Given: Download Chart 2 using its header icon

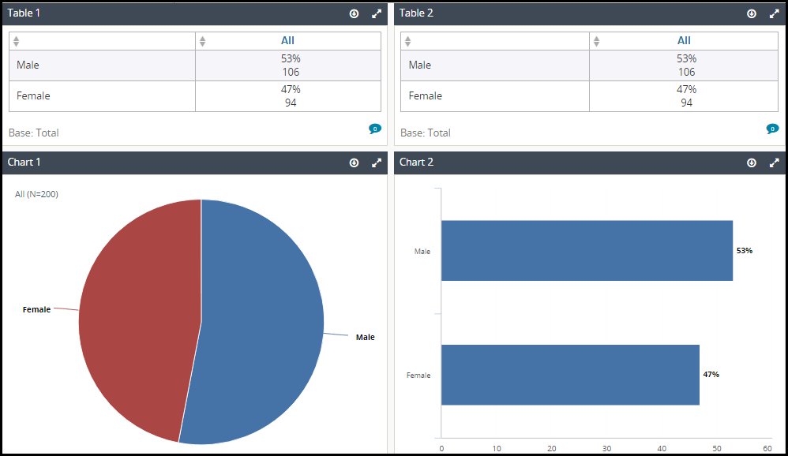Looking at the screenshot, I should point(752,163).
